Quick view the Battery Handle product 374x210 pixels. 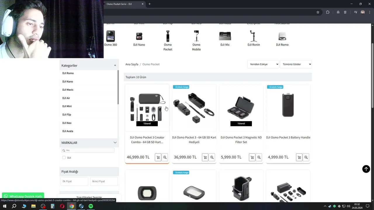pyautogui.click(x=306, y=157)
